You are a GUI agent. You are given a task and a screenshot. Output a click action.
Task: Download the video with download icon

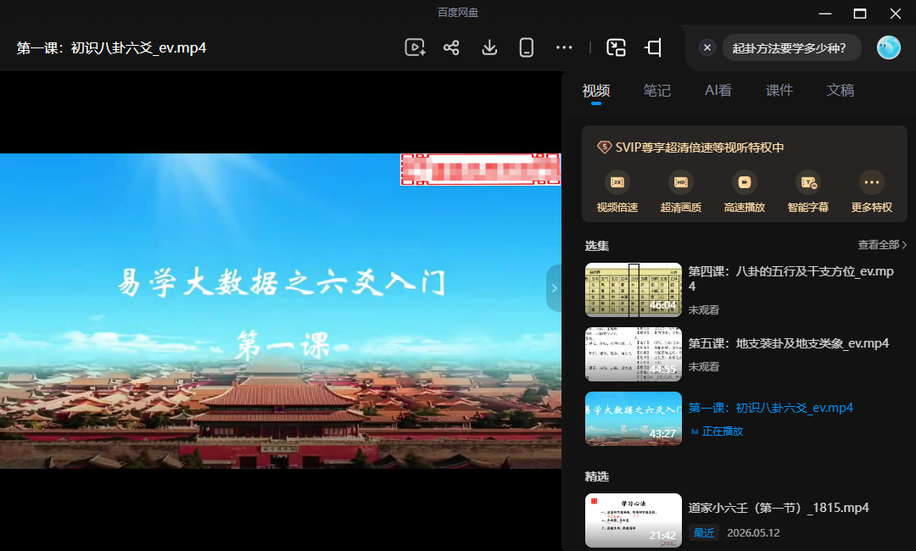tap(489, 47)
